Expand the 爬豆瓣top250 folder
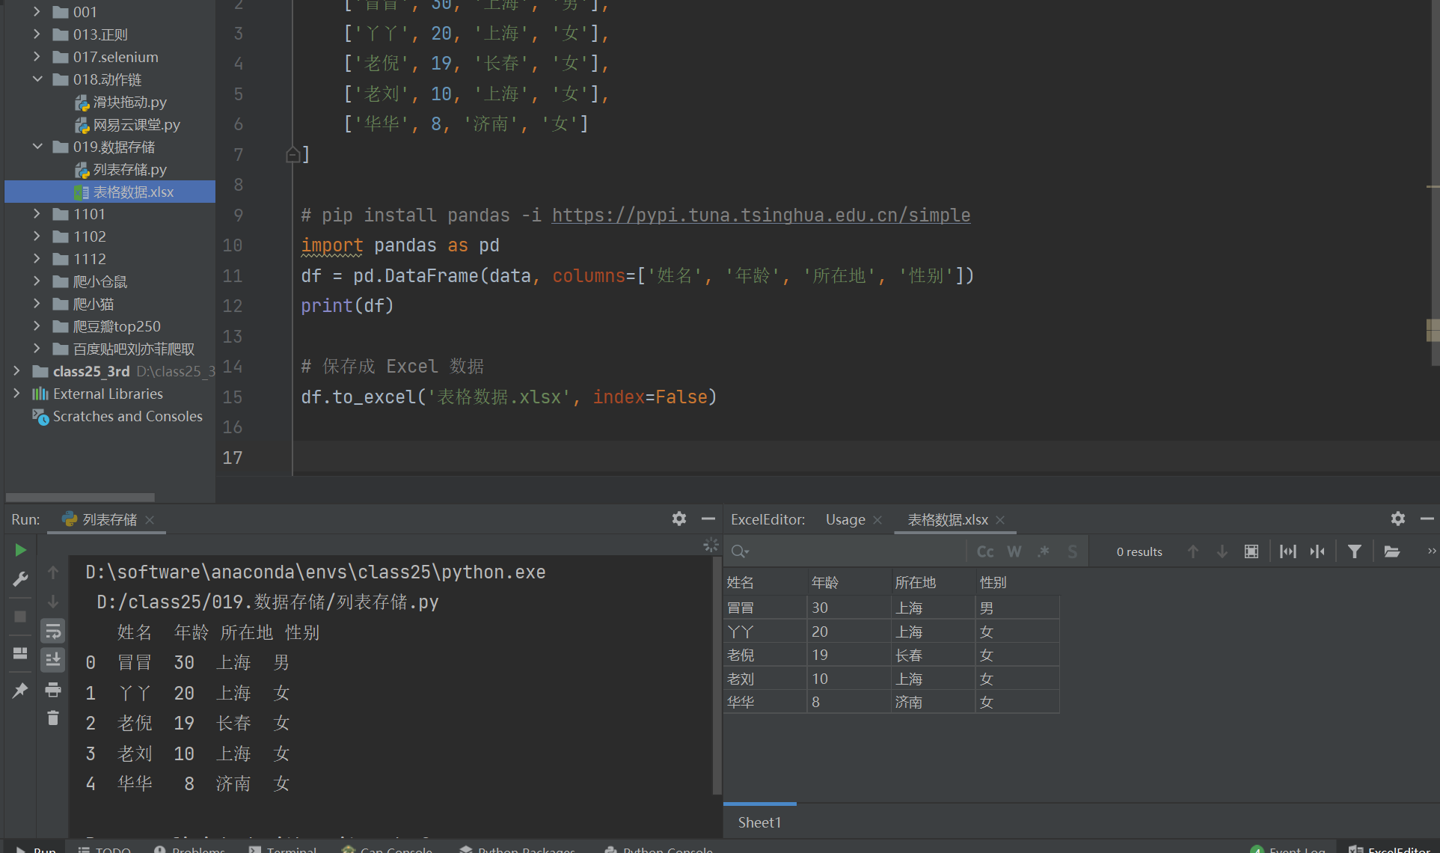Image resolution: width=1440 pixels, height=853 pixels. coord(37,326)
